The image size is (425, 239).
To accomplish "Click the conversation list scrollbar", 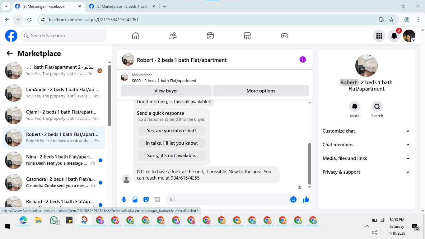I will pos(110,95).
